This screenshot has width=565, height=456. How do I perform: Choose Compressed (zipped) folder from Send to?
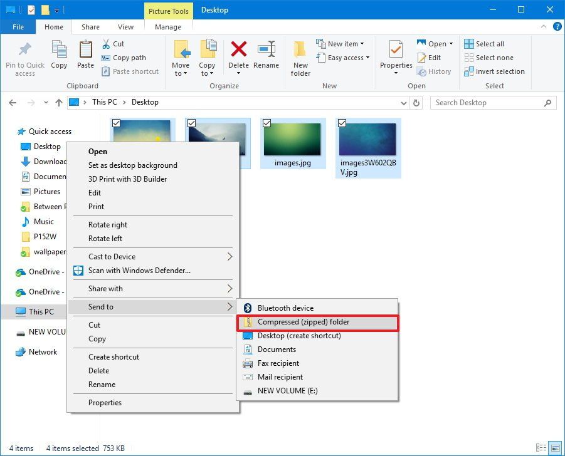(x=304, y=322)
